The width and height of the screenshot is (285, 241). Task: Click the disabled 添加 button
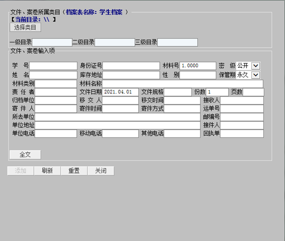click(21, 171)
